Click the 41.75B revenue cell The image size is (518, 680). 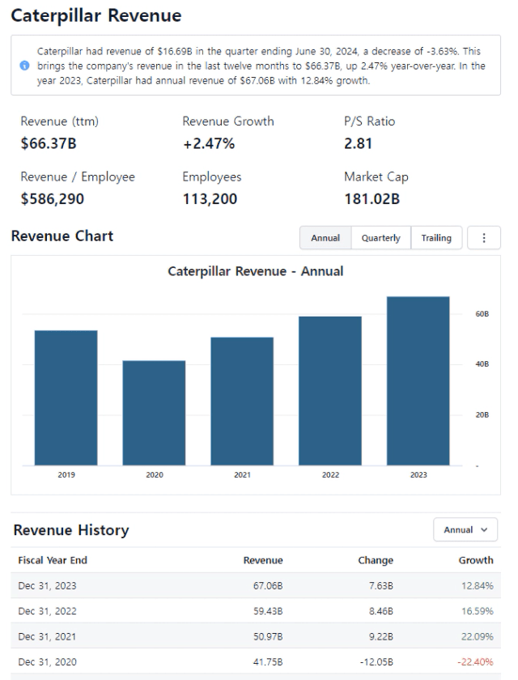click(268, 662)
